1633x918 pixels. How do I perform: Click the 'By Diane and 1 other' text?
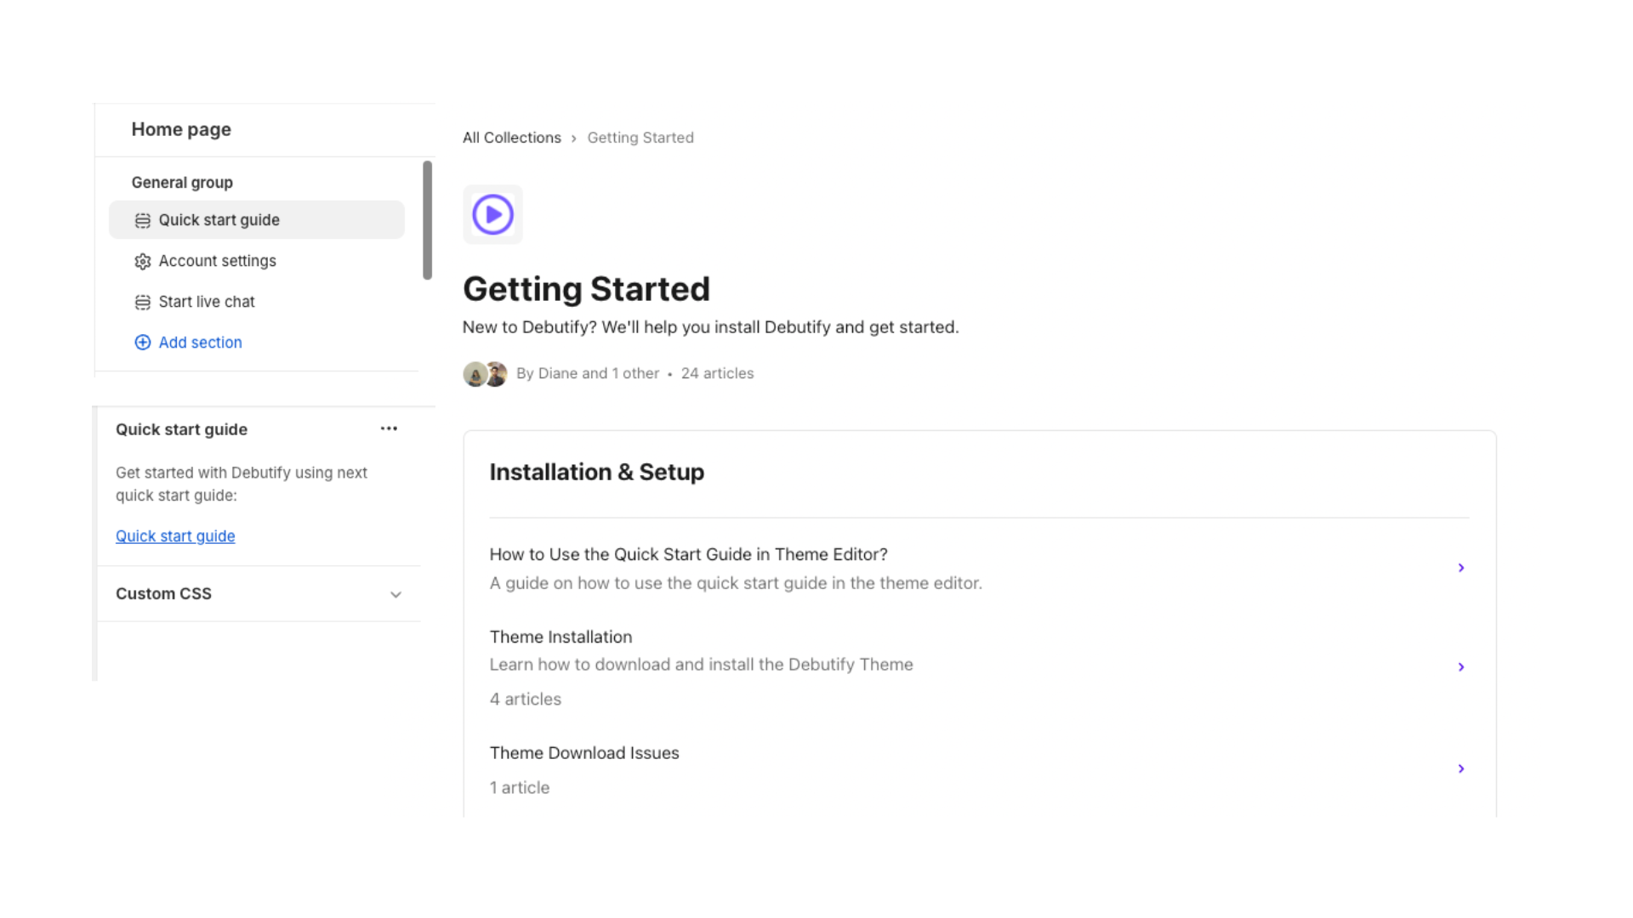point(588,373)
